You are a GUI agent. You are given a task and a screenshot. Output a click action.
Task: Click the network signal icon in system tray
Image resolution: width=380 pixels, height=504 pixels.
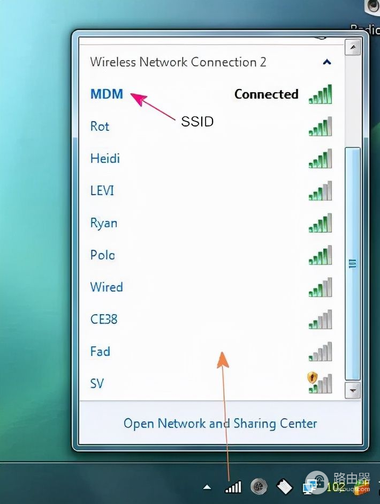point(233,487)
